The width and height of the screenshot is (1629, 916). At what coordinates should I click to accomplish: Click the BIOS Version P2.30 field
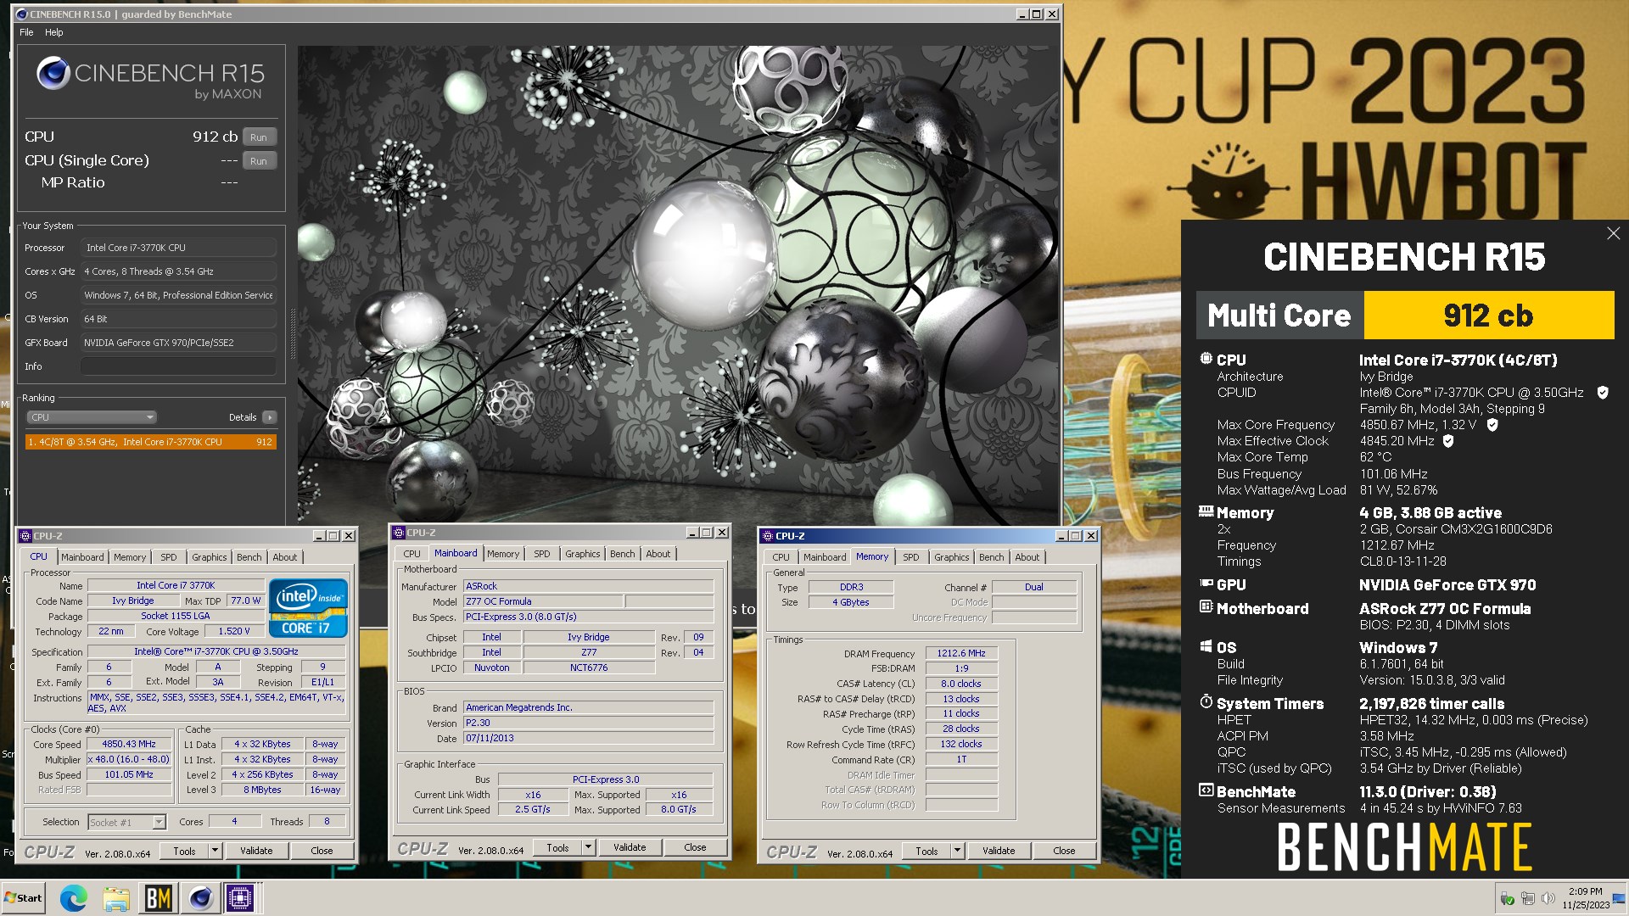[589, 723]
